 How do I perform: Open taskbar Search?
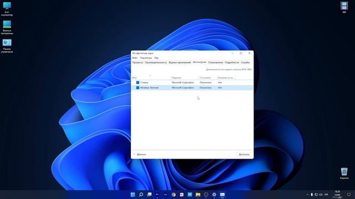coord(141,195)
